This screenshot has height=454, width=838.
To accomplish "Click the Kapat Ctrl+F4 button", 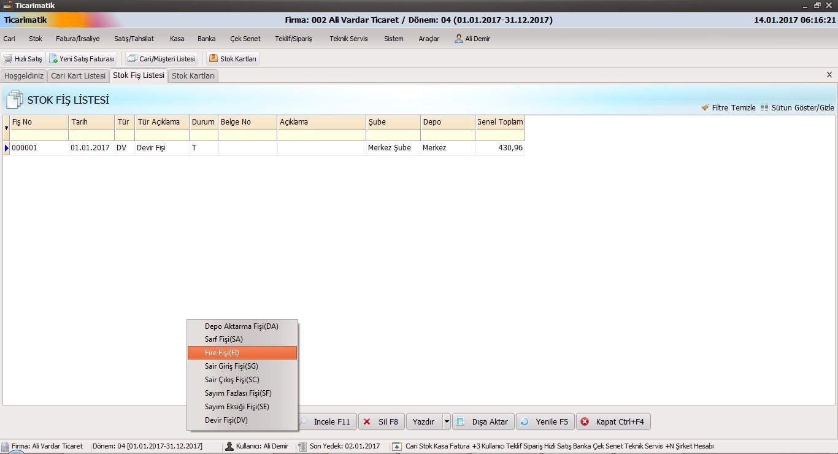I will (613, 421).
